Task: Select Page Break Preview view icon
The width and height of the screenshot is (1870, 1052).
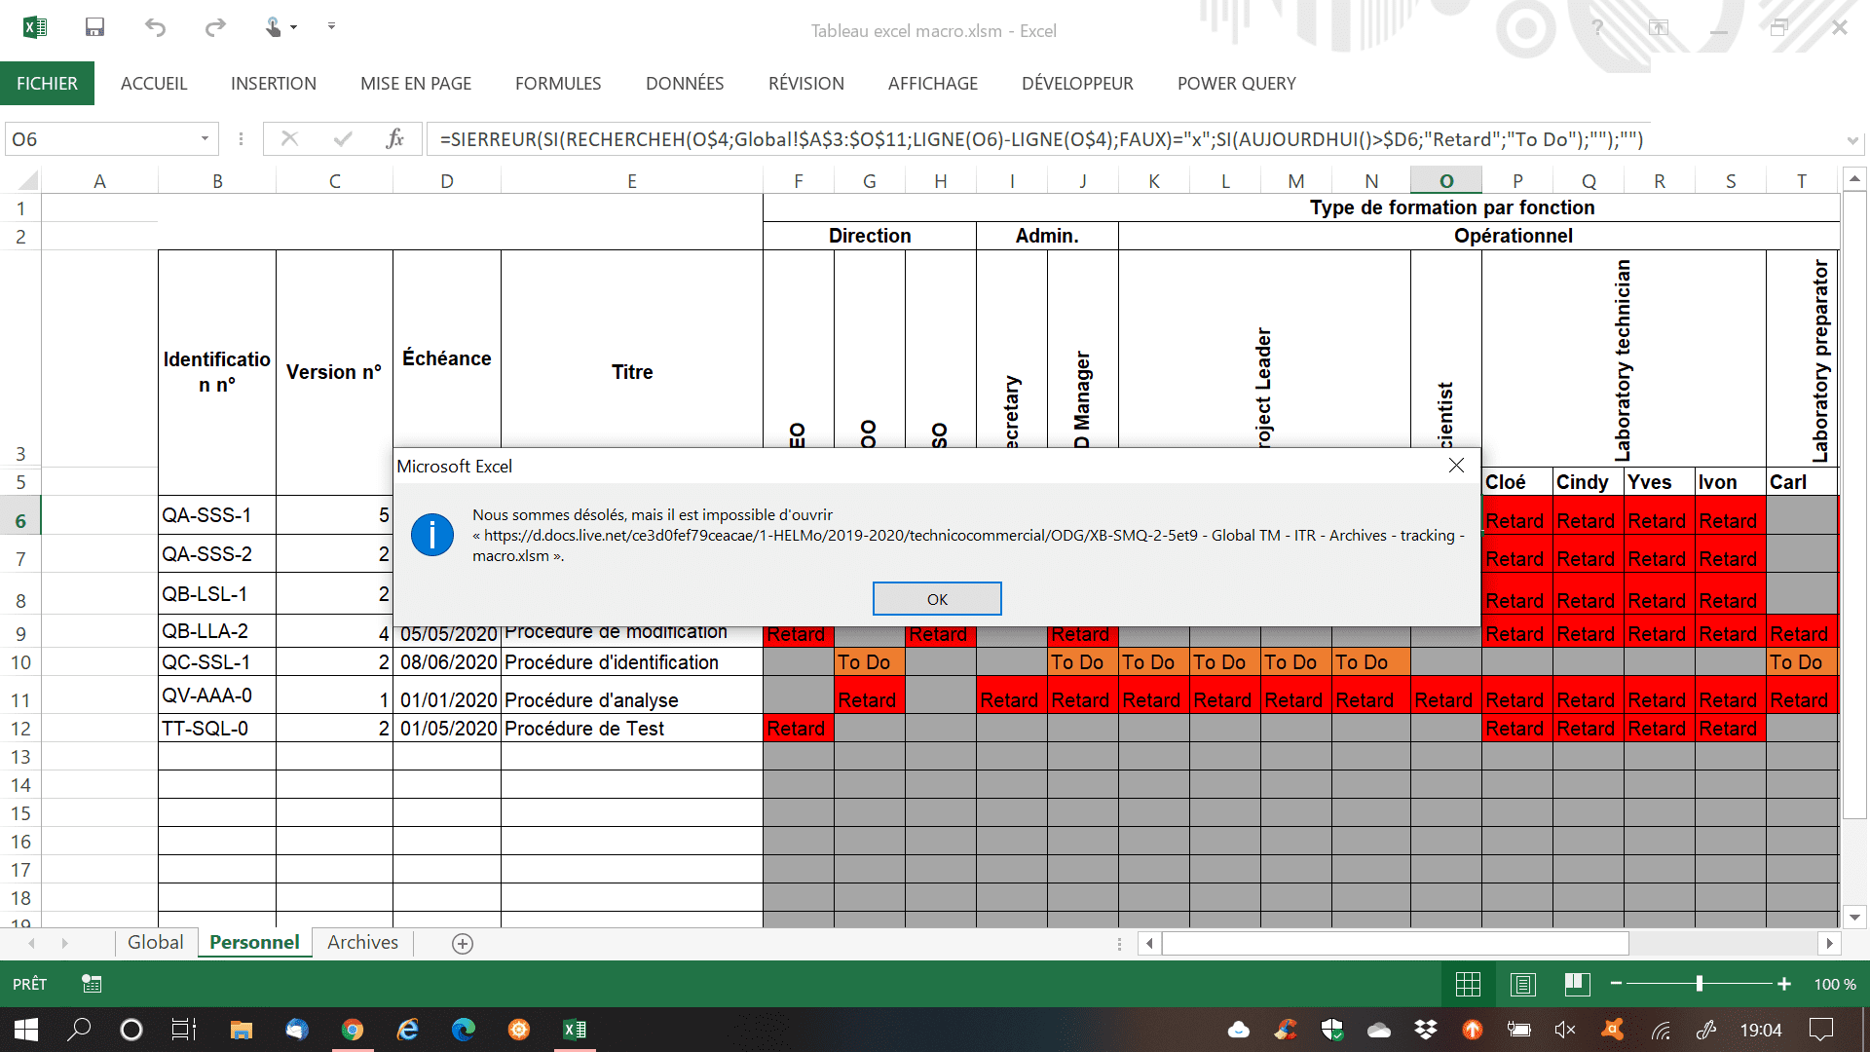Action: click(1577, 985)
